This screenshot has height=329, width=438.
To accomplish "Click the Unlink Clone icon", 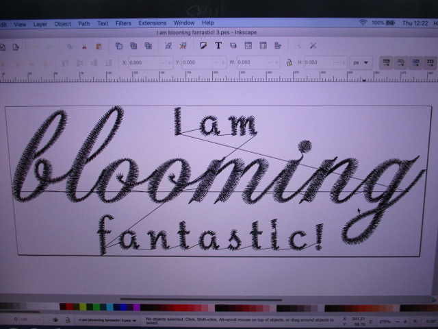I will tap(149, 46).
